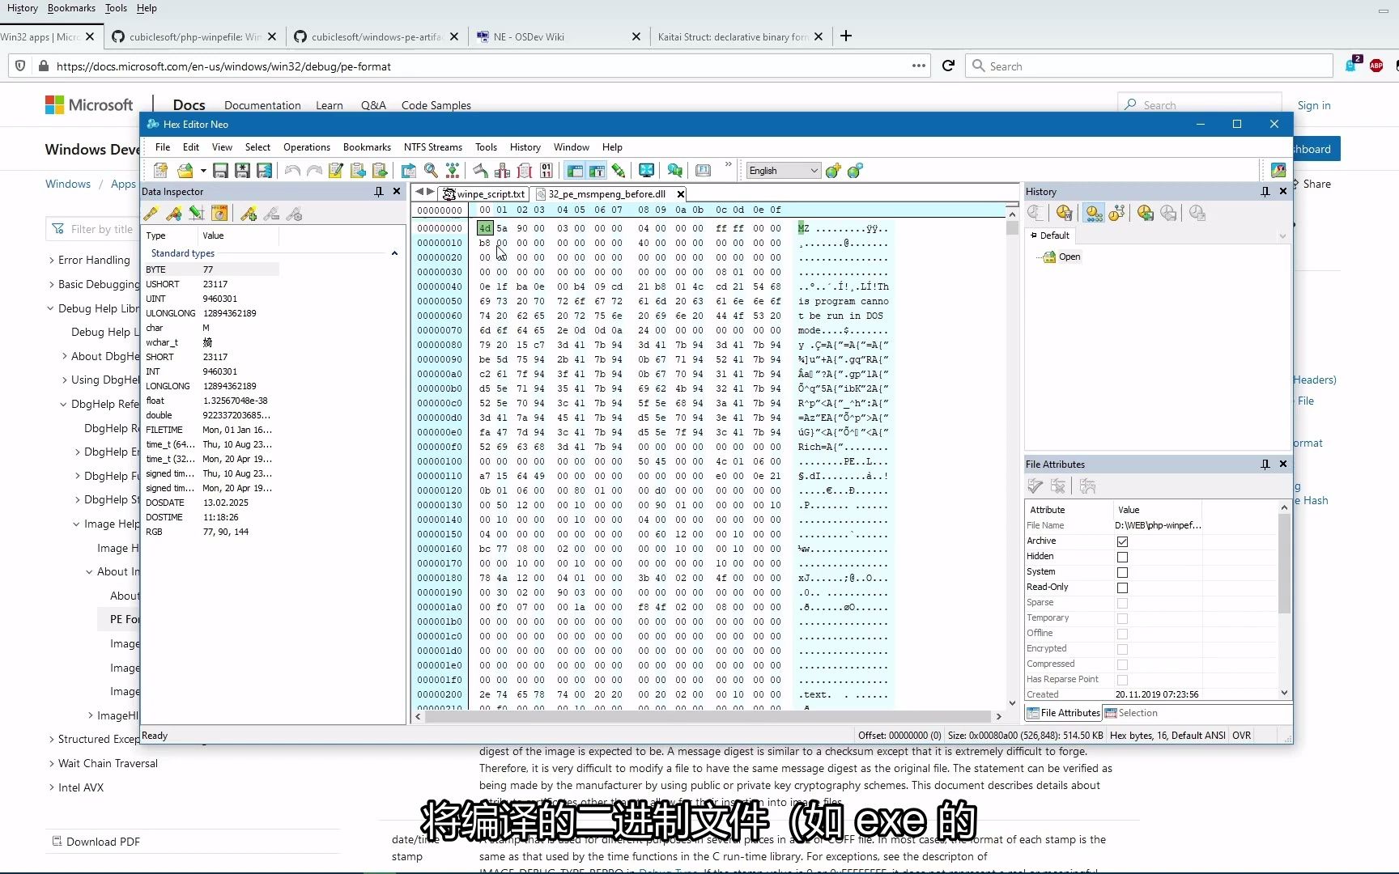Click globe add icon next to language box

tap(833, 170)
